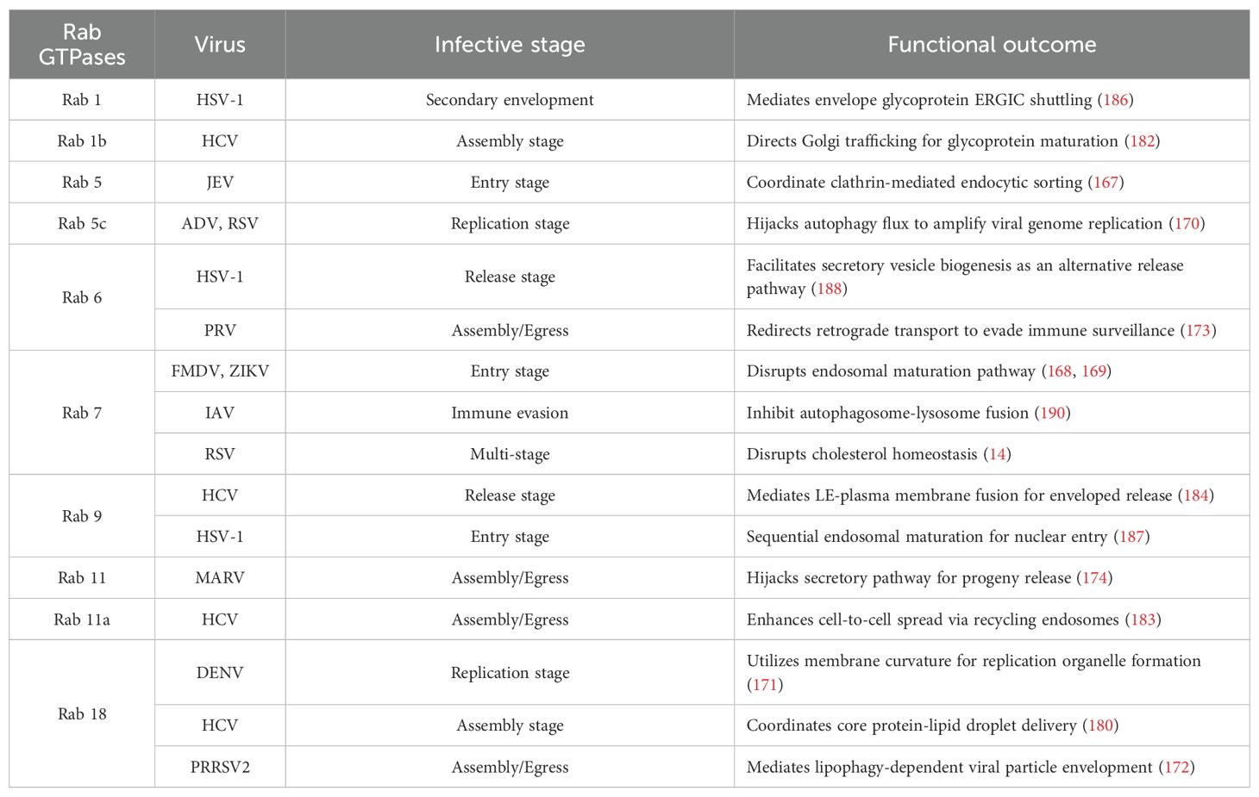Image resolution: width=1259 pixels, height=797 pixels.
Task: Click the Functional outcome column header
Action: click(x=992, y=45)
